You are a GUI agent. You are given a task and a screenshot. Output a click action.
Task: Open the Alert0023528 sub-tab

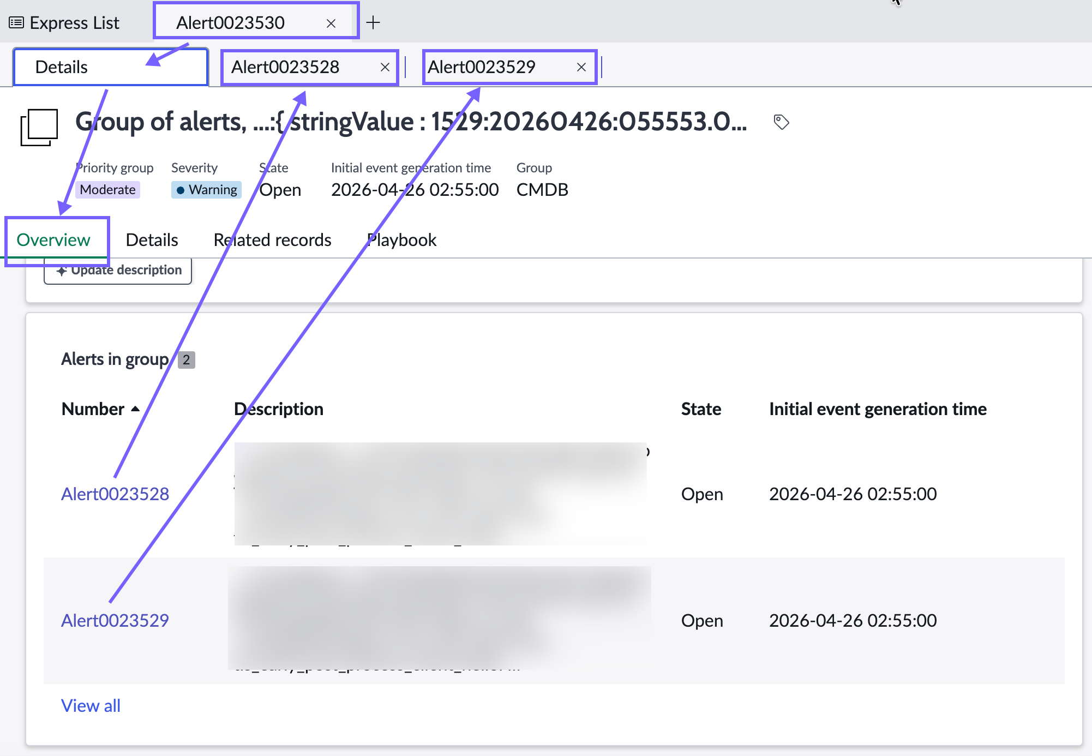[x=285, y=67]
